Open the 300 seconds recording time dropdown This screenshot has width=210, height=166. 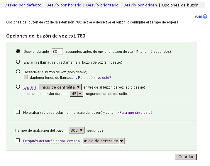point(77,130)
